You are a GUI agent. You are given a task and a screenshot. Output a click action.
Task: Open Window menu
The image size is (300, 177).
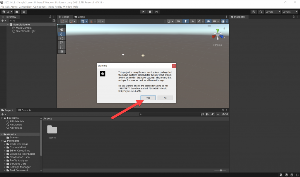tap(68, 7)
